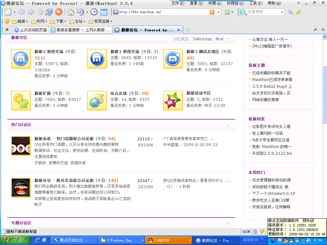Click the undo closed page icon
Image resolution: width=327 pixels, height=245 pixels.
point(80,12)
